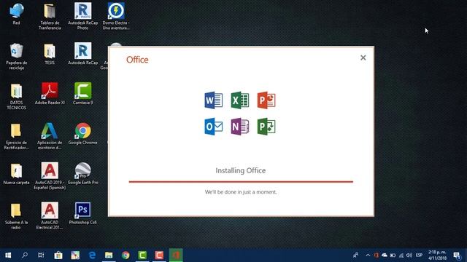Click the orange "Office" title text
The height and width of the screenshot is (262, 467).
click(137, 60)
